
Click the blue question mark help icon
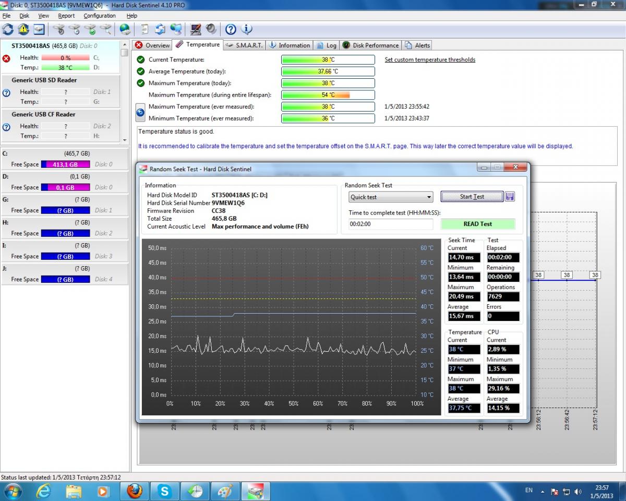click(x=231, y=29)
